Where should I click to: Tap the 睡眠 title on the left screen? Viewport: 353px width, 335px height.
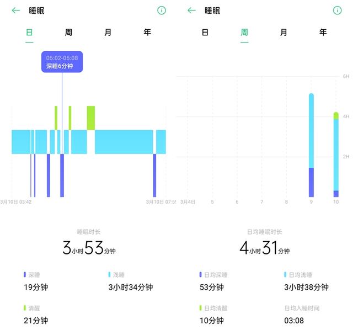point(36,10)
